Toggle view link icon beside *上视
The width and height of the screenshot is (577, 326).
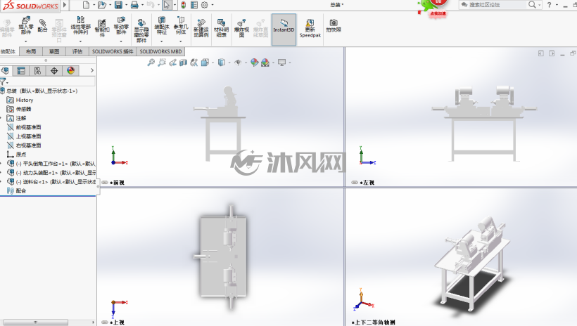pos(105,322)
